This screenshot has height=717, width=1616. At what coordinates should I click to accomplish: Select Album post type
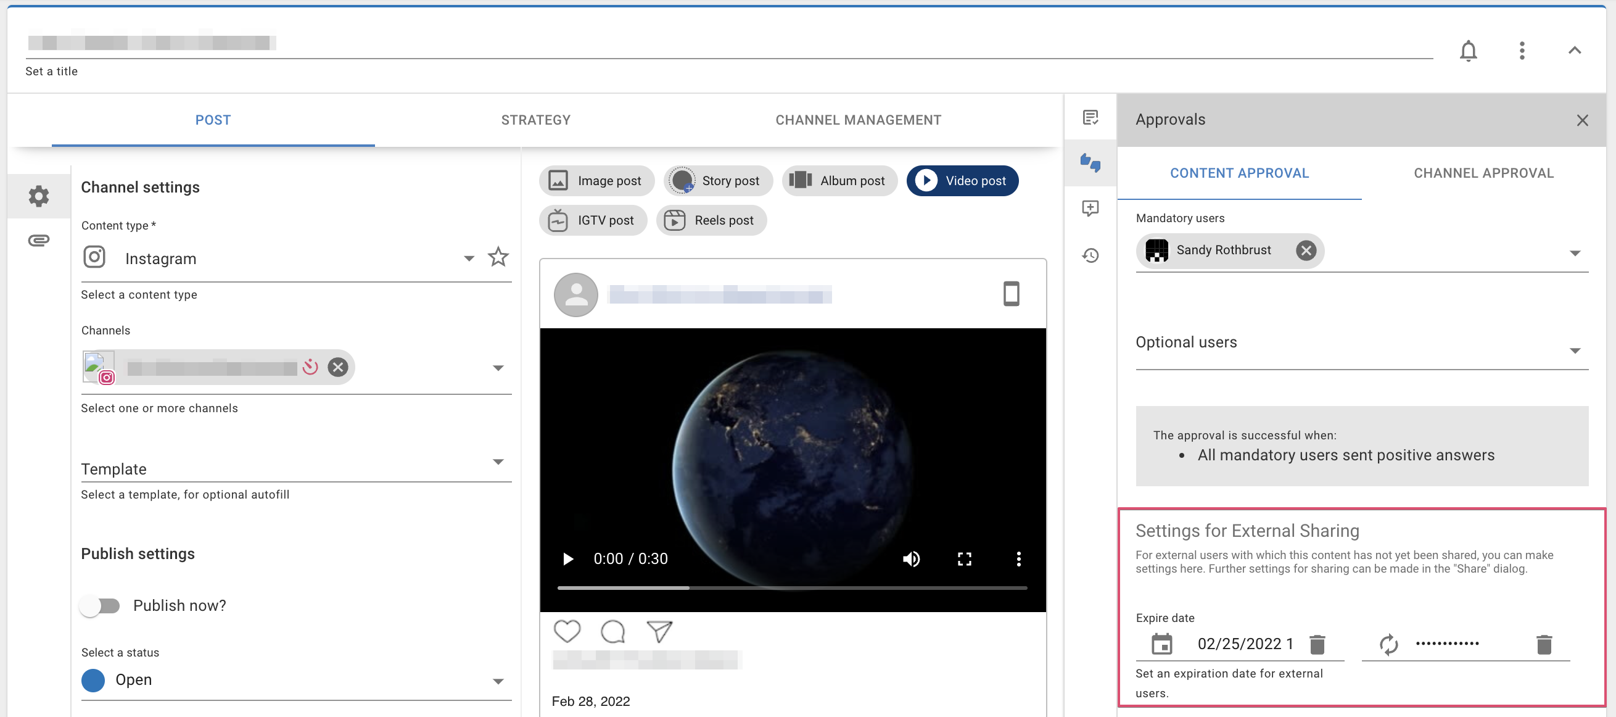839,181
